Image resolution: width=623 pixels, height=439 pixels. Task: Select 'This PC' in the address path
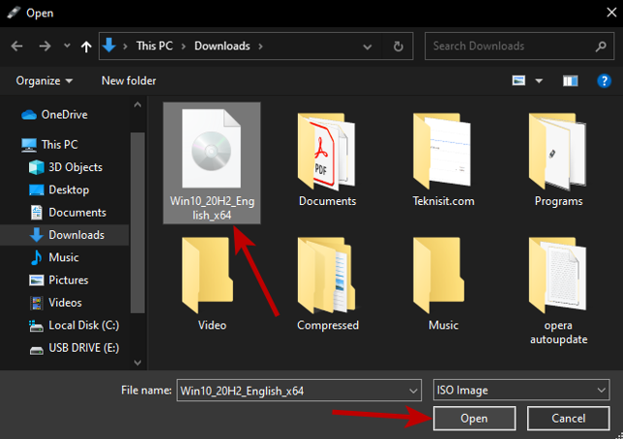click(155, 46)
